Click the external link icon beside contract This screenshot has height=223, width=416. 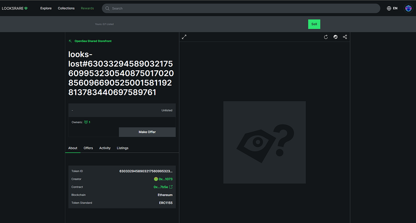click(x=171, y=187)
